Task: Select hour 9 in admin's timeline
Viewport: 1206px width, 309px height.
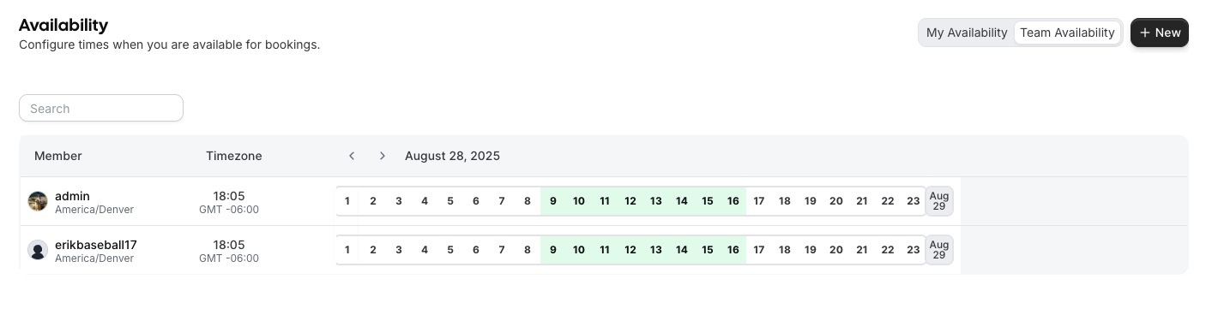Action: 553,201
